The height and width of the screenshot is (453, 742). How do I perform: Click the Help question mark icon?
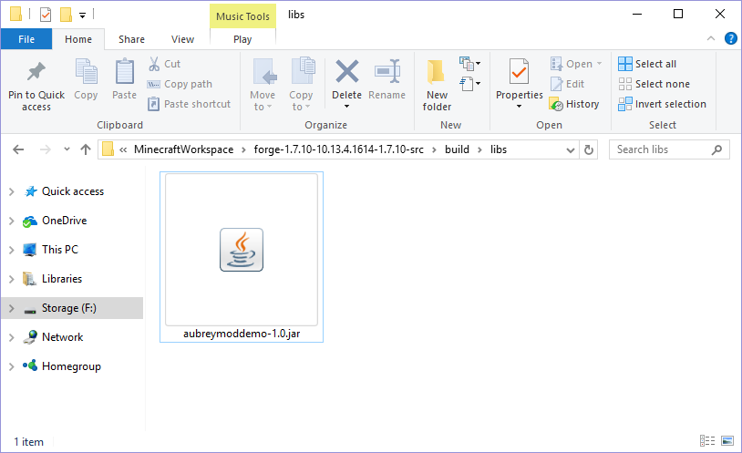coord(731,38)
